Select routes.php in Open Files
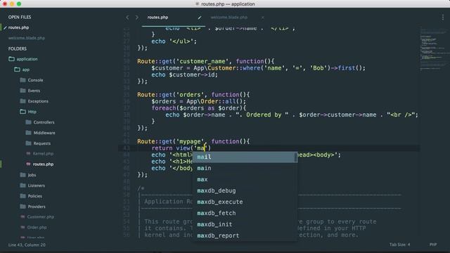This screenshot has width=450, height=253. point(19,28)
